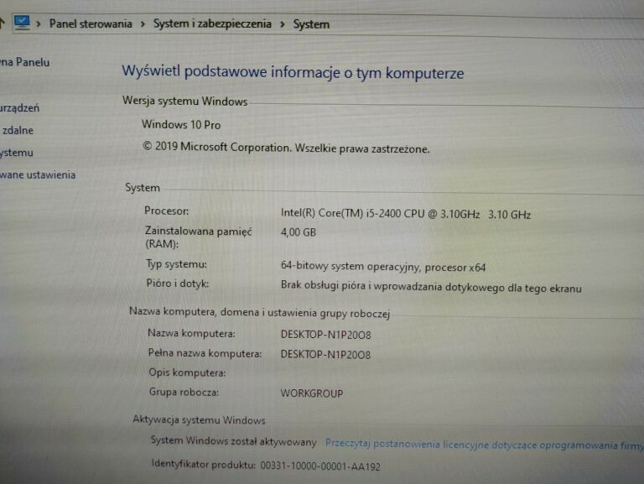
Task: Select the System breadcrumb segment
Action: point(310,24)
